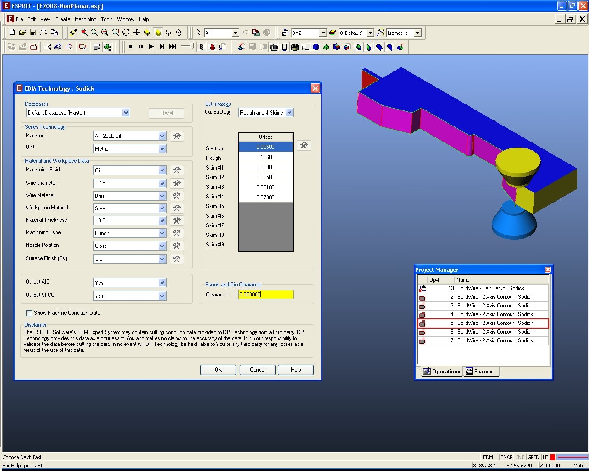Open the Window menu
The width and height of the screenshot is (589, 471).
point(126,19)
